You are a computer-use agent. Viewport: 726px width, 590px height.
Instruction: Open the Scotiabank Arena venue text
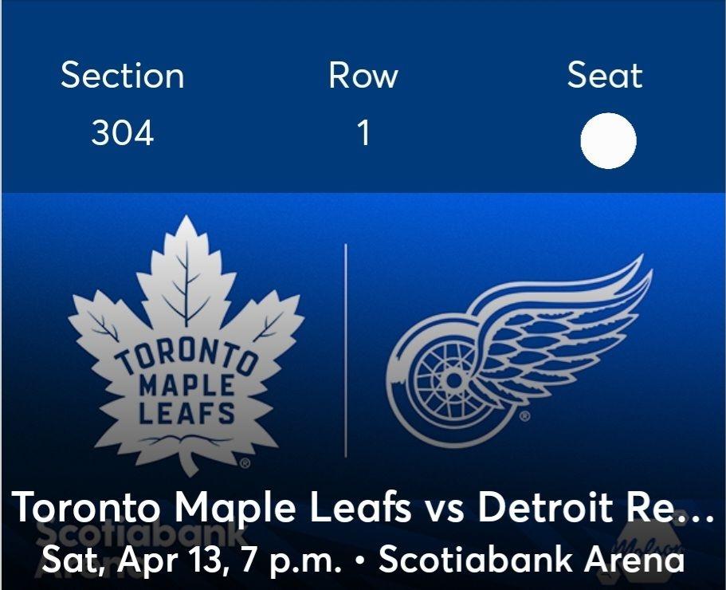tap(532, 560)
